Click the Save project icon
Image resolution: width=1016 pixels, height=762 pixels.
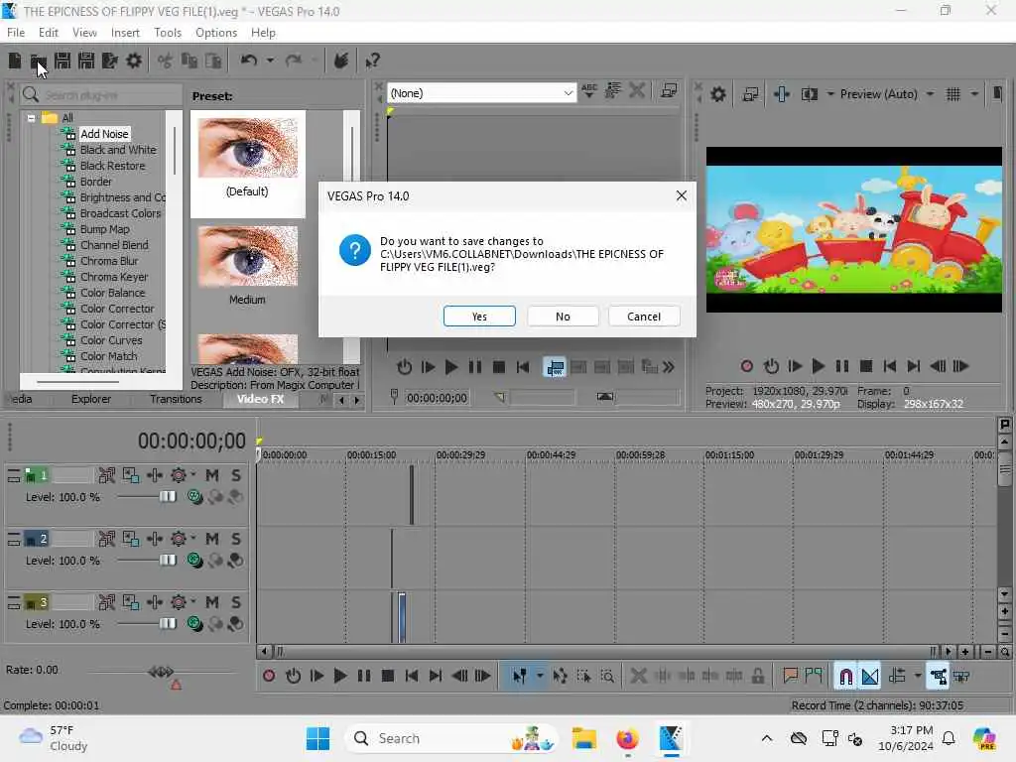63,61
